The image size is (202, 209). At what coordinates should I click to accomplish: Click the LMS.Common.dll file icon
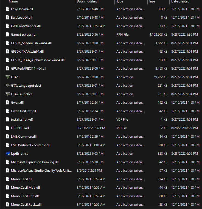click(x=8, y=137)
